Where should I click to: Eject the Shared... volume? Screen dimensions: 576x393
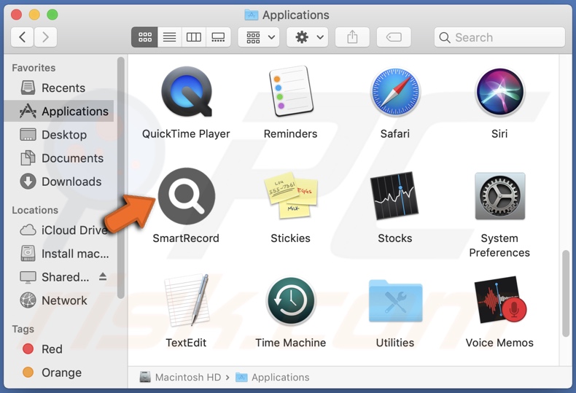103,277
